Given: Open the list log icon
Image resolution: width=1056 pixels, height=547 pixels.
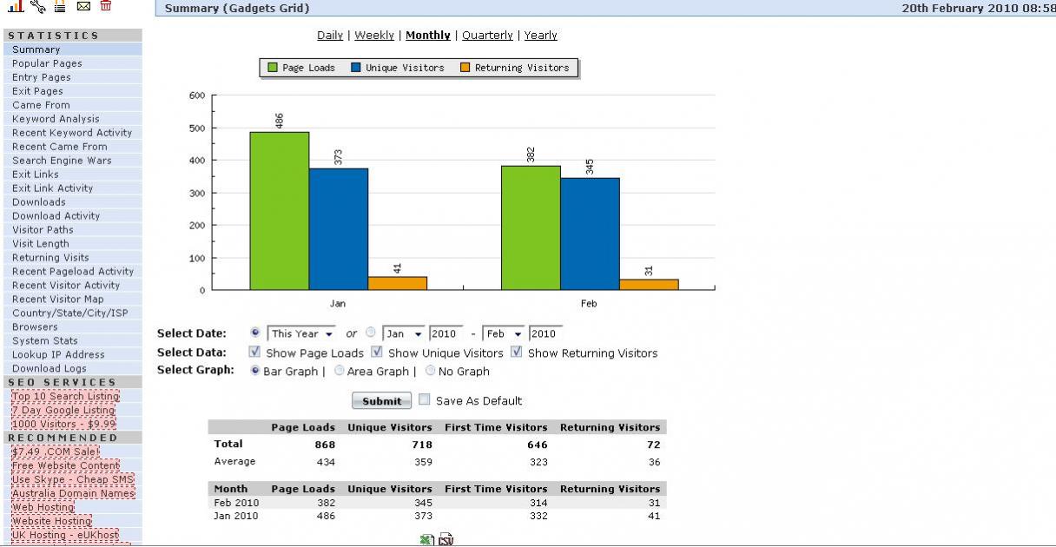Looking at the screenshot, I should click(60, 6).
